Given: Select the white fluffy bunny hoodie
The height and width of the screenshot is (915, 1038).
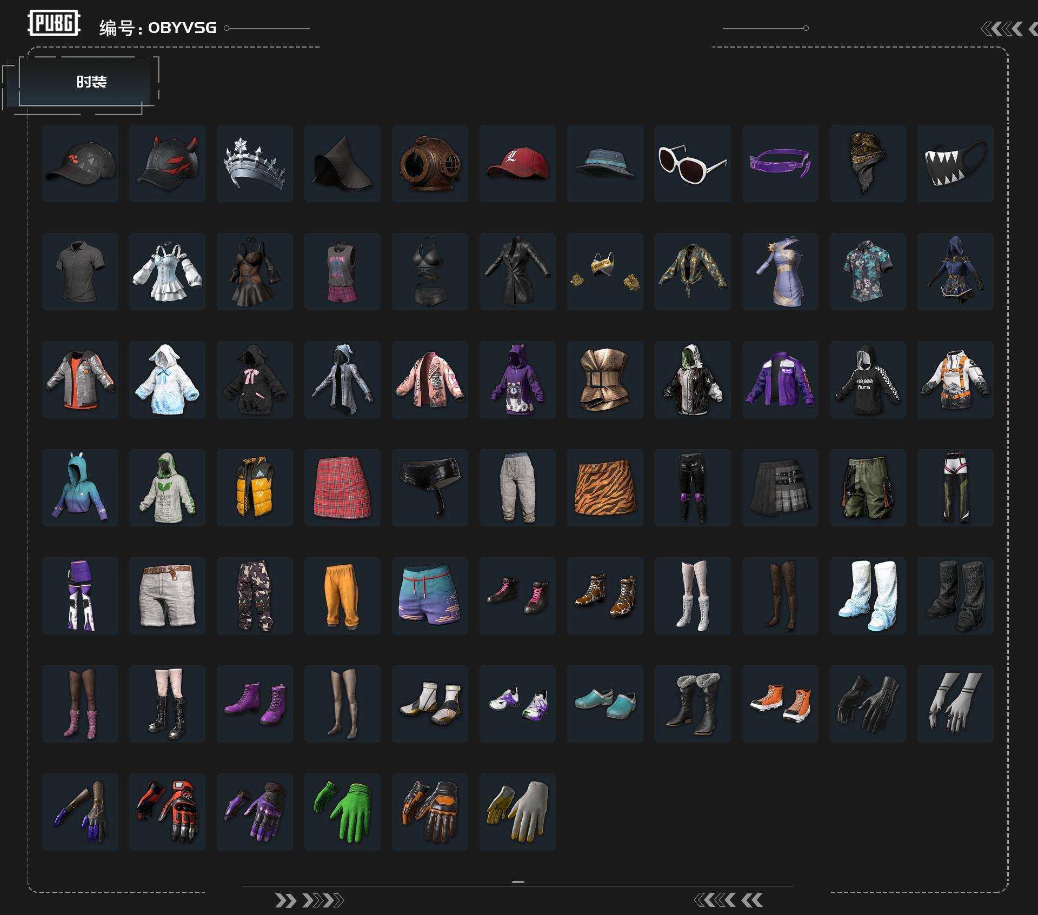Looking at the screenshot, I should (x=167, y=379).
